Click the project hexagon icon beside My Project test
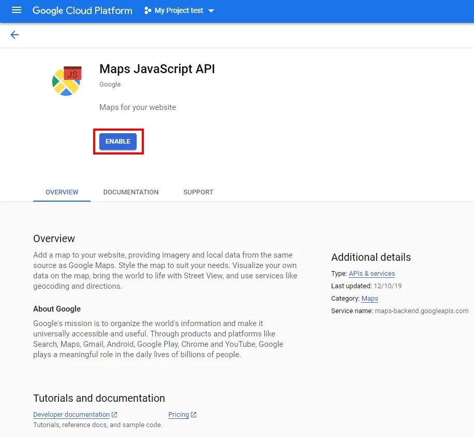Image resolution: width=474 pixels, height=437 pixels. [147, 10]
